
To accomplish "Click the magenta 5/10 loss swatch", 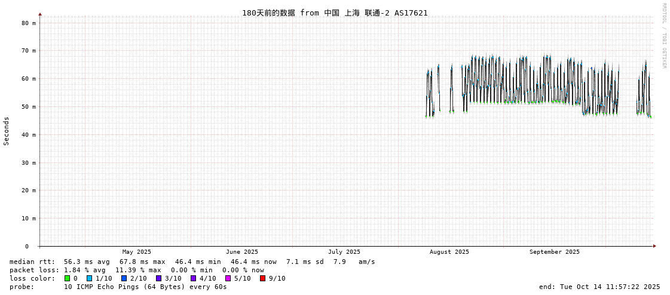I will pyautogui.click(x=228, y=278).
